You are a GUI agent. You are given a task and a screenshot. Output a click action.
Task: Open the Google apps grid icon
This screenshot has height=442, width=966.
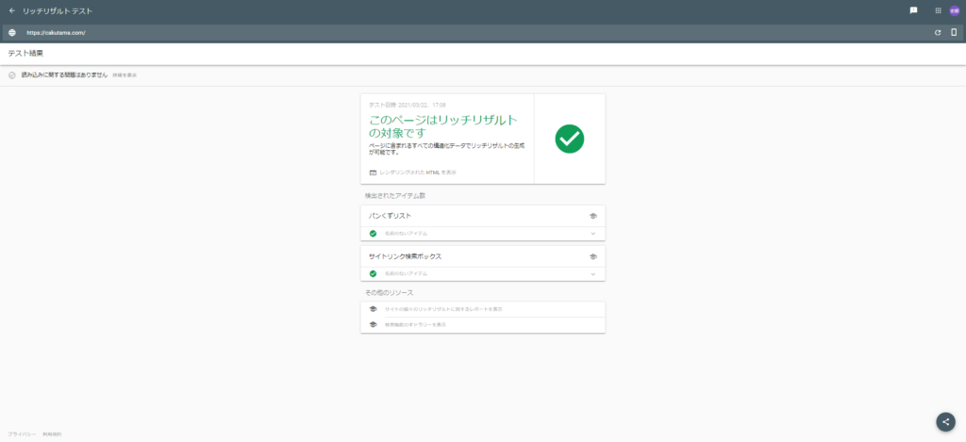pos(939,10)
